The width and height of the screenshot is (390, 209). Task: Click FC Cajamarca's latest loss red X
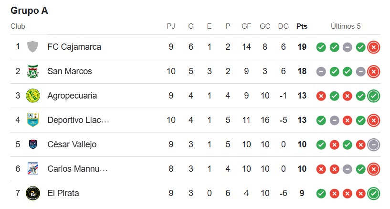coord(373,47)
